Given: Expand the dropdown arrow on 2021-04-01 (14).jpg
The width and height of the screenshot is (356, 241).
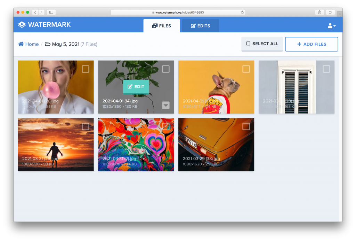Looking at the screenshot, I should click(x=166, y=105).
